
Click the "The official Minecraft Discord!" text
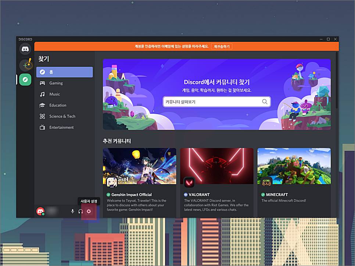[x=284, y=200]
